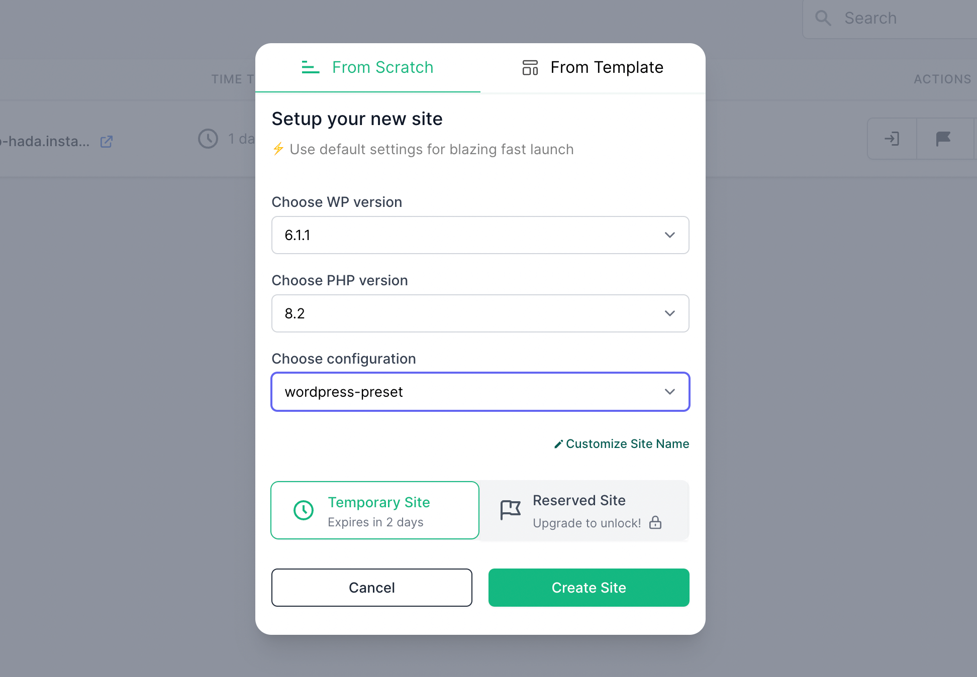
Task: Click the Create Site button
Action: [x=589, y=588]
